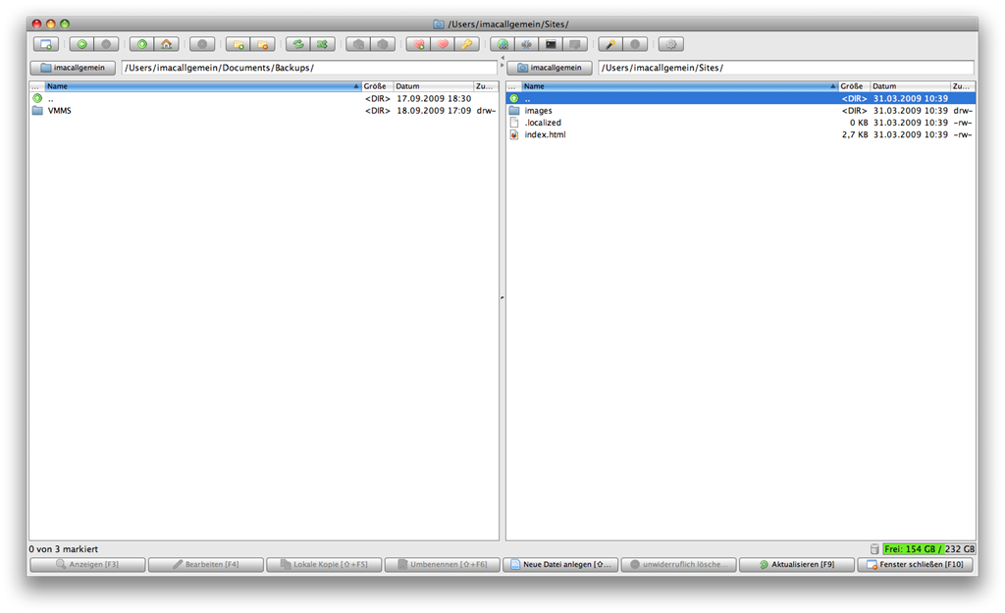The image size is (1005, 613).
Task: Select the highlighted '..' row in right panel
Action: tap(740, 99)
